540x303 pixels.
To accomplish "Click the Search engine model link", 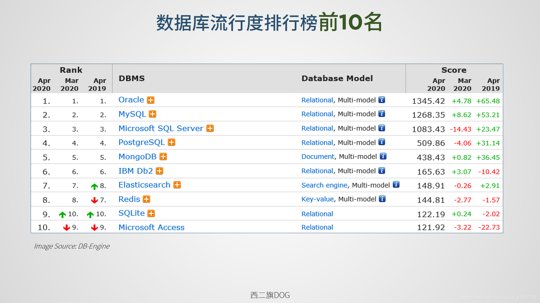I will point(324,185).
